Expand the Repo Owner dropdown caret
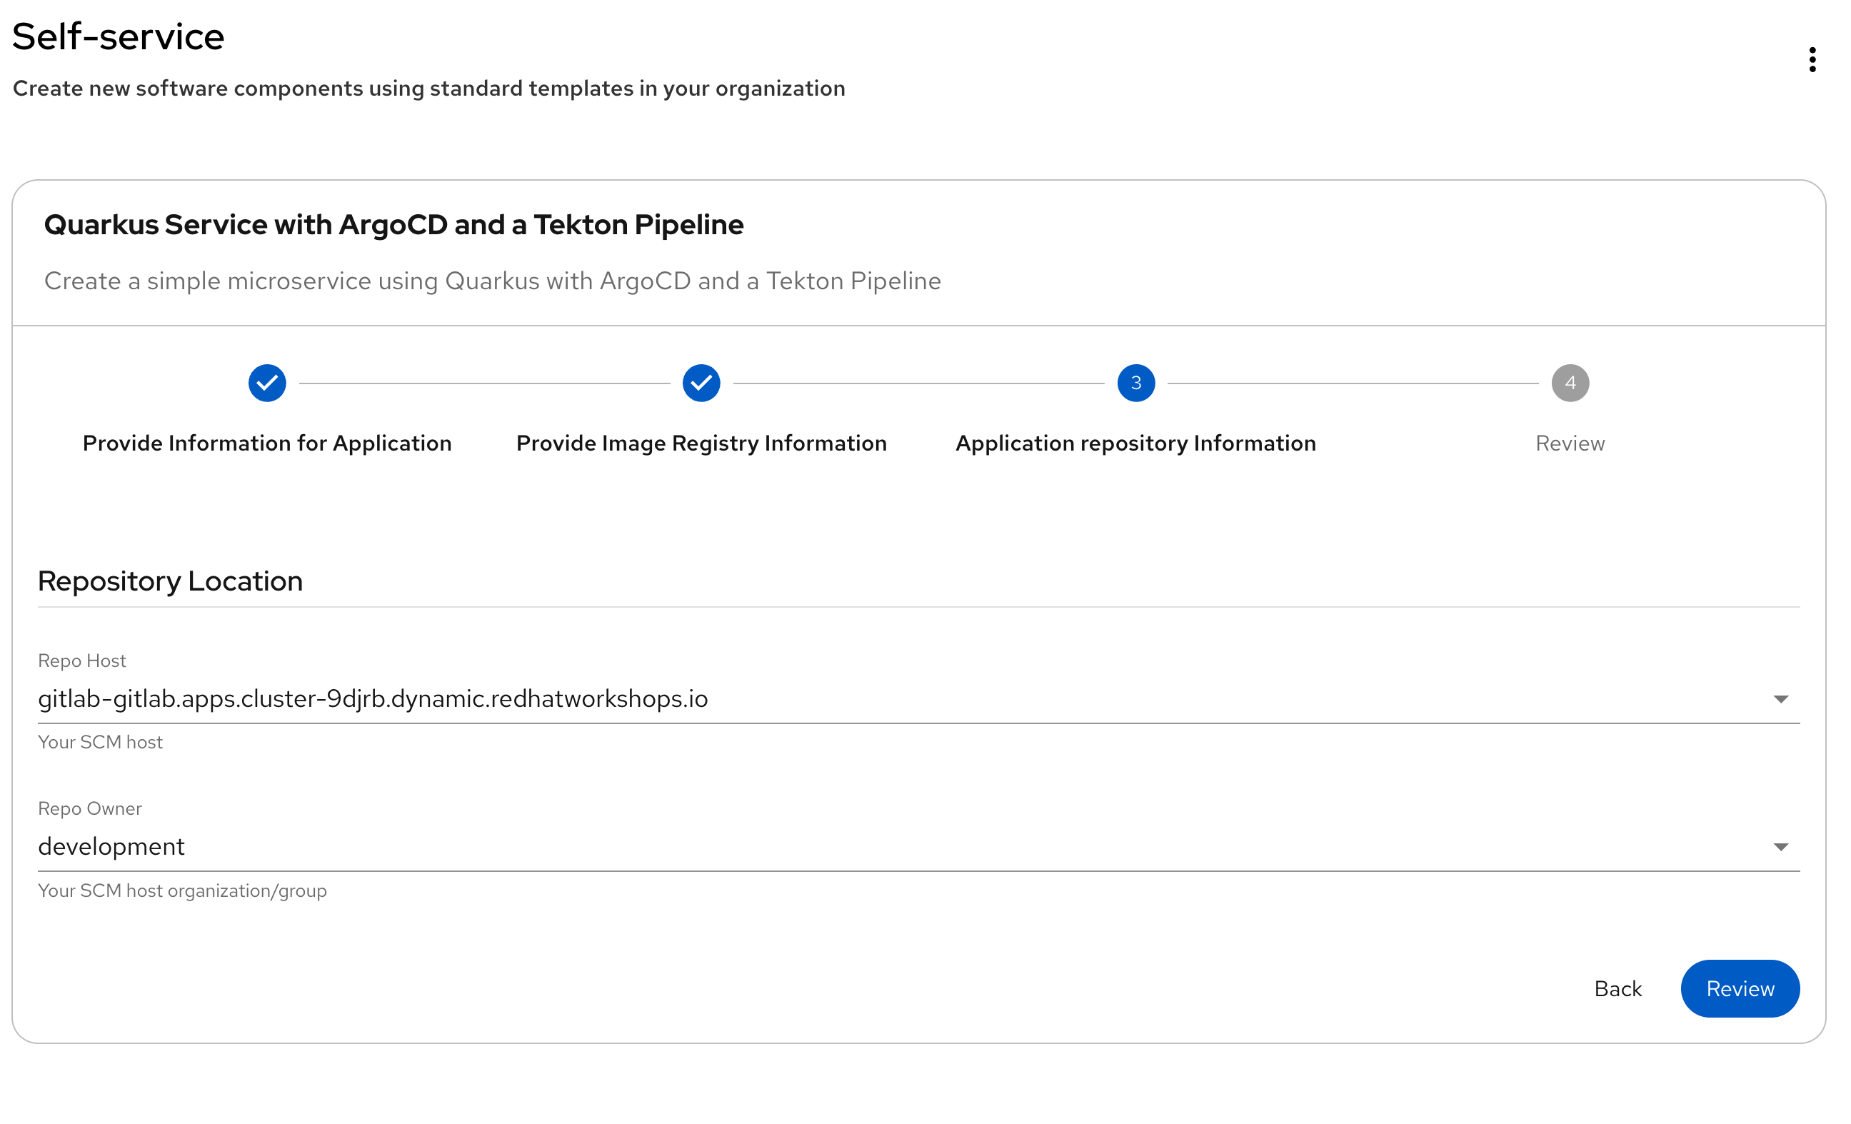1851x1124 pixels. tap(1780, 847)
